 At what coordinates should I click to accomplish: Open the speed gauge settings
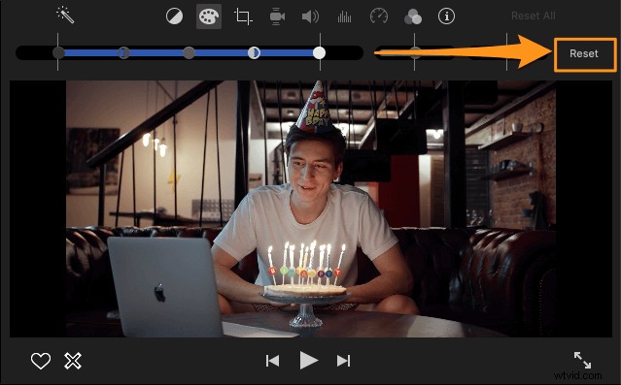pyautogui.click(x=379, y=16)
